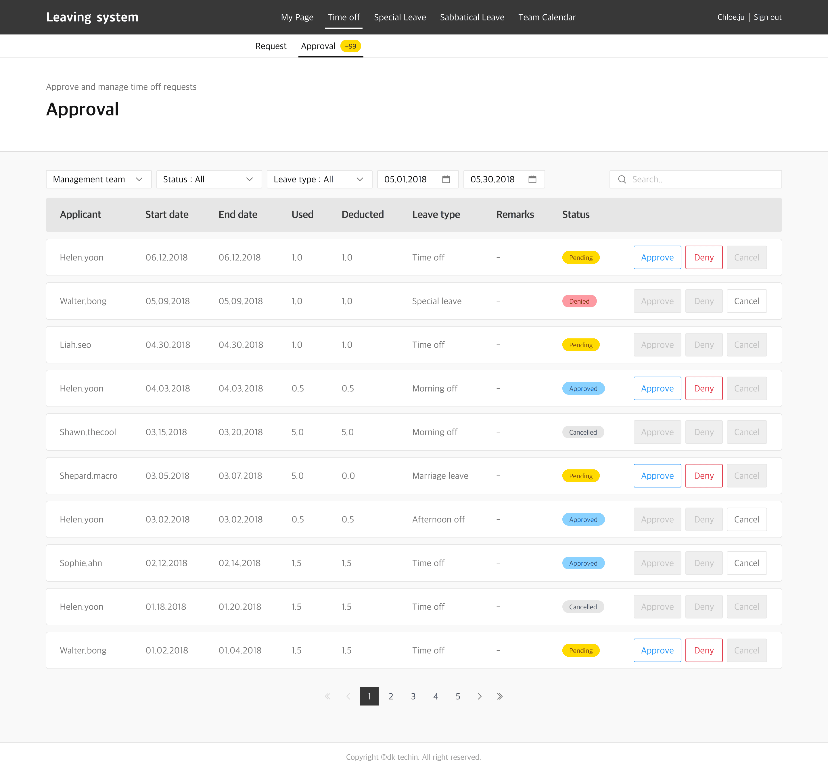Switch to the Request tab
The height and width of the screenshot is (771, 828).
(271, 46)
